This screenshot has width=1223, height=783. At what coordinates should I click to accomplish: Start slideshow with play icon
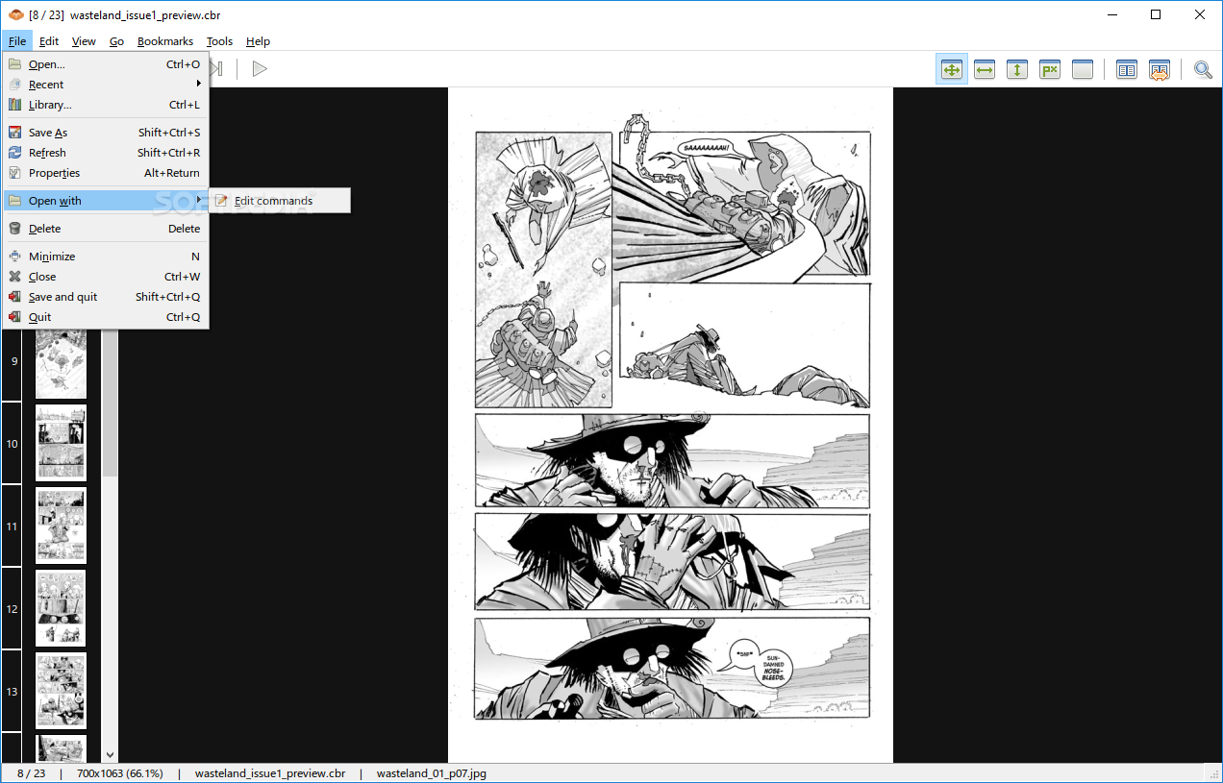[260, 68]
